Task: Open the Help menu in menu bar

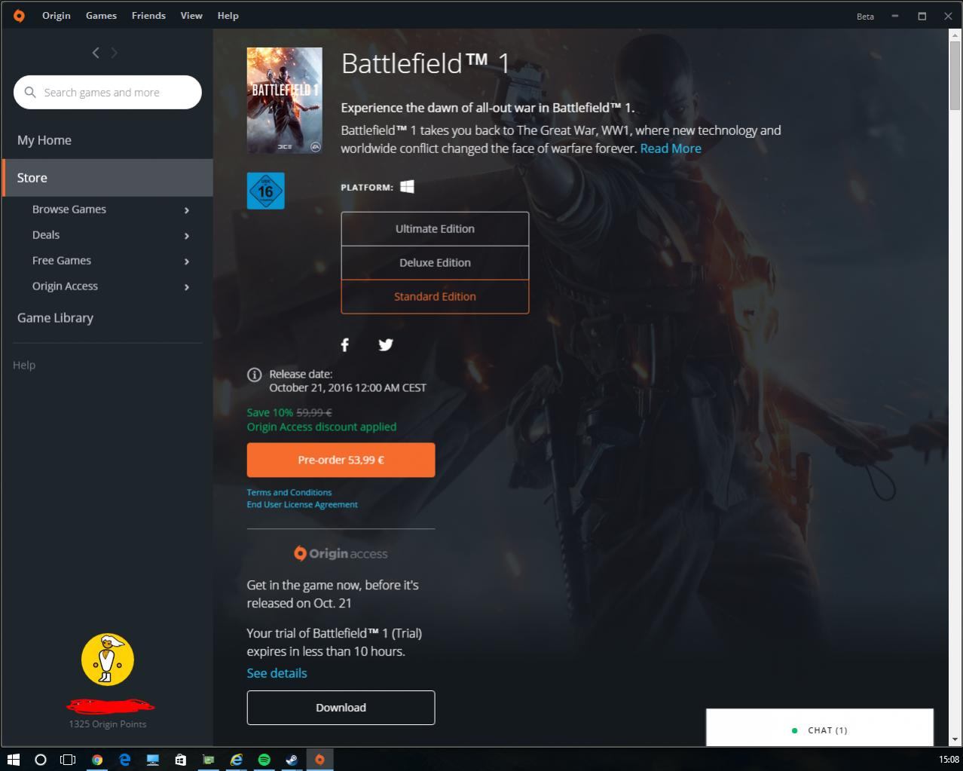Action: tap(228, 16)
